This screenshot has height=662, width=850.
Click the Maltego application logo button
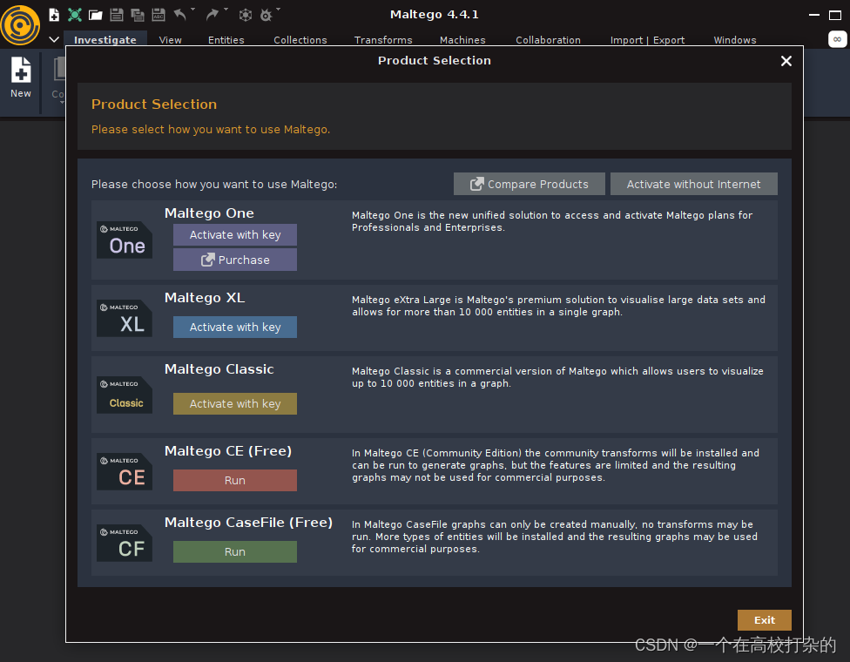[x=20, y=24]
